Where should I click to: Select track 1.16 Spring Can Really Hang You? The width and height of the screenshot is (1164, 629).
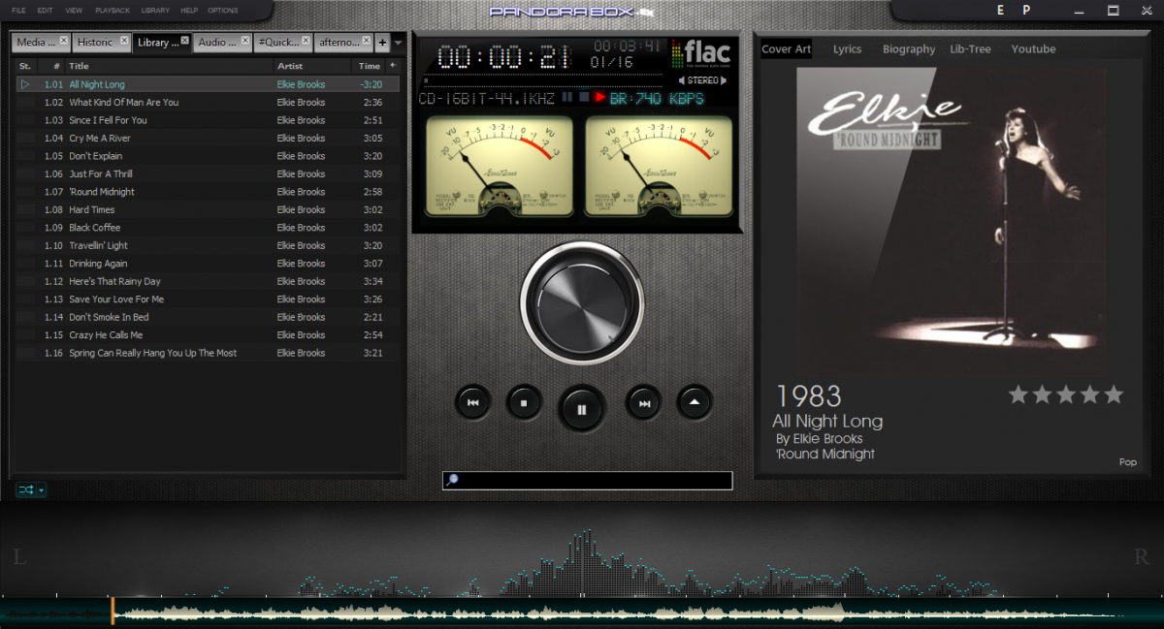coord(209,353)
